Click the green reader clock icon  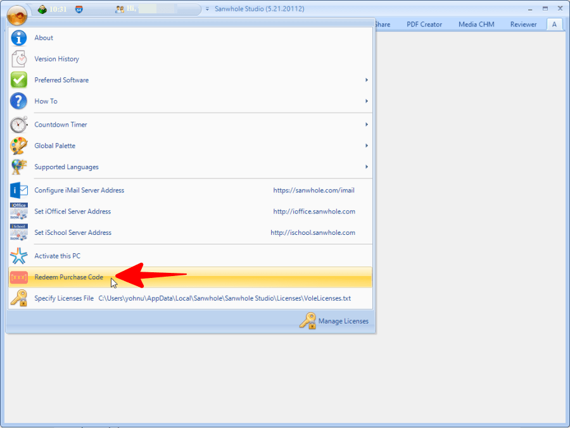[x=42, y=9]
